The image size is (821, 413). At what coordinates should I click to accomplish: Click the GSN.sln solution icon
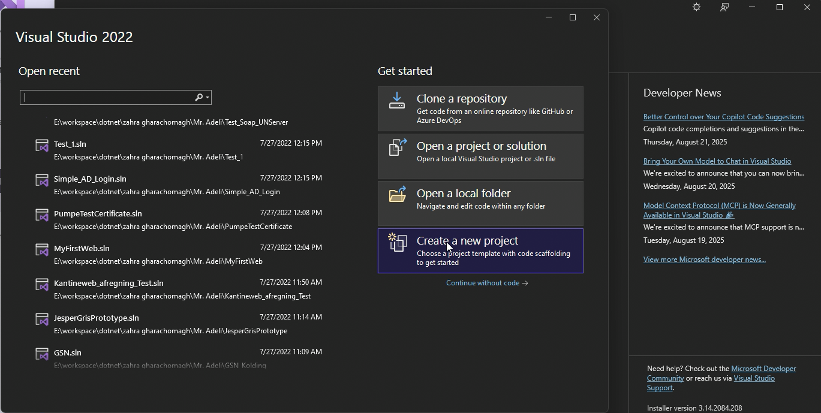click(42, 354)
